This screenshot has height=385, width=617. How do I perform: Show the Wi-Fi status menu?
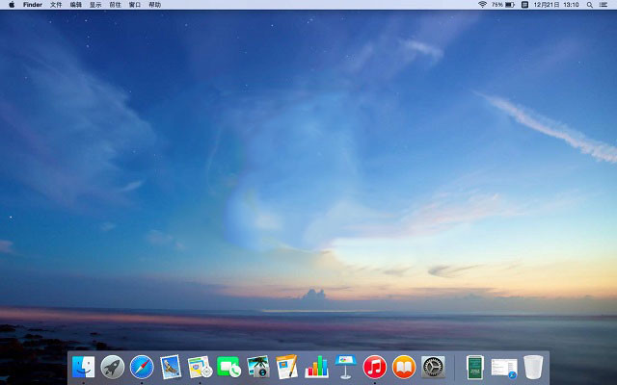[482, 5]
